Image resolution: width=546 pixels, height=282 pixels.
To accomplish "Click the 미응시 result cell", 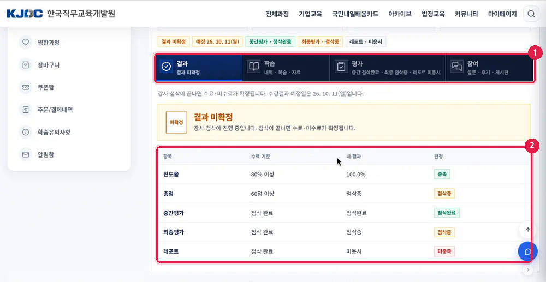I will tap(354, 251).
